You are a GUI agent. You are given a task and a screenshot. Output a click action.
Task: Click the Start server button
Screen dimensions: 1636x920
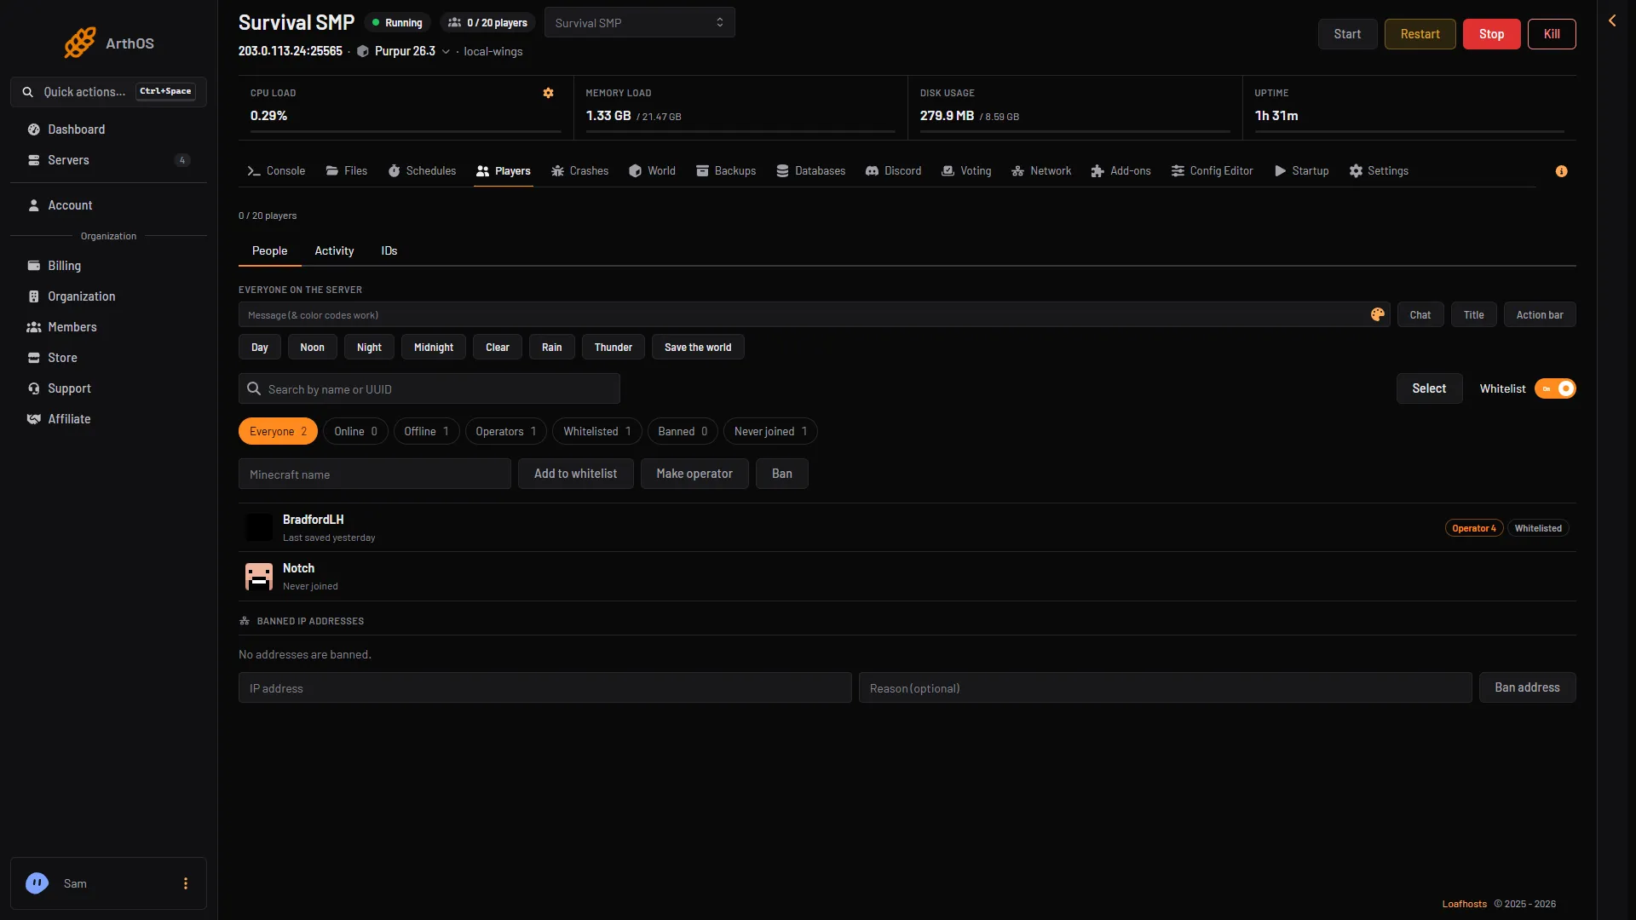point(1347,34)
